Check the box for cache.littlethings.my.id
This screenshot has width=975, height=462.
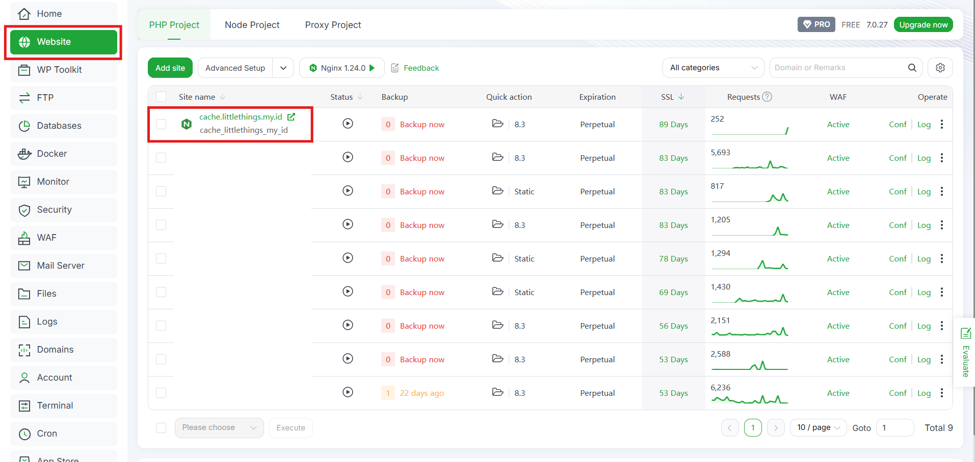point(161,124)
